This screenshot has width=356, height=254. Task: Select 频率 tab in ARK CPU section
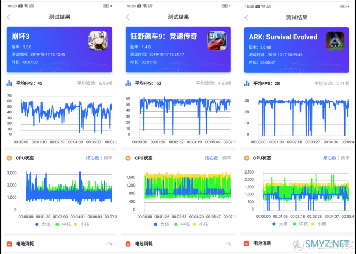point(345,158)
